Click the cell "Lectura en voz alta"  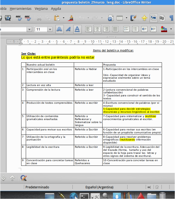pyautogui.click(x=39, y=85)
